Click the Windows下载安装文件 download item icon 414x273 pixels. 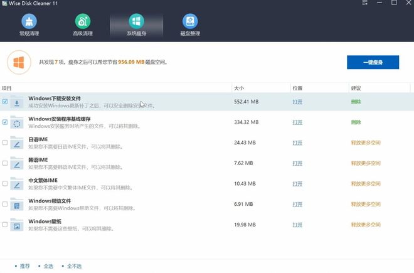click(x=17, y=102)
